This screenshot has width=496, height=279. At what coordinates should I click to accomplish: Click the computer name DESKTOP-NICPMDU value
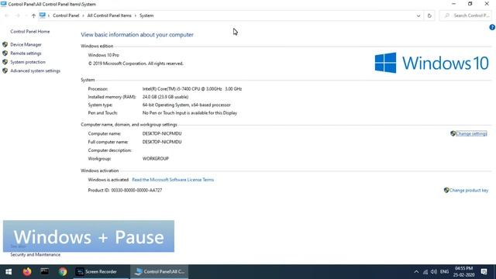tap(162, 134)
